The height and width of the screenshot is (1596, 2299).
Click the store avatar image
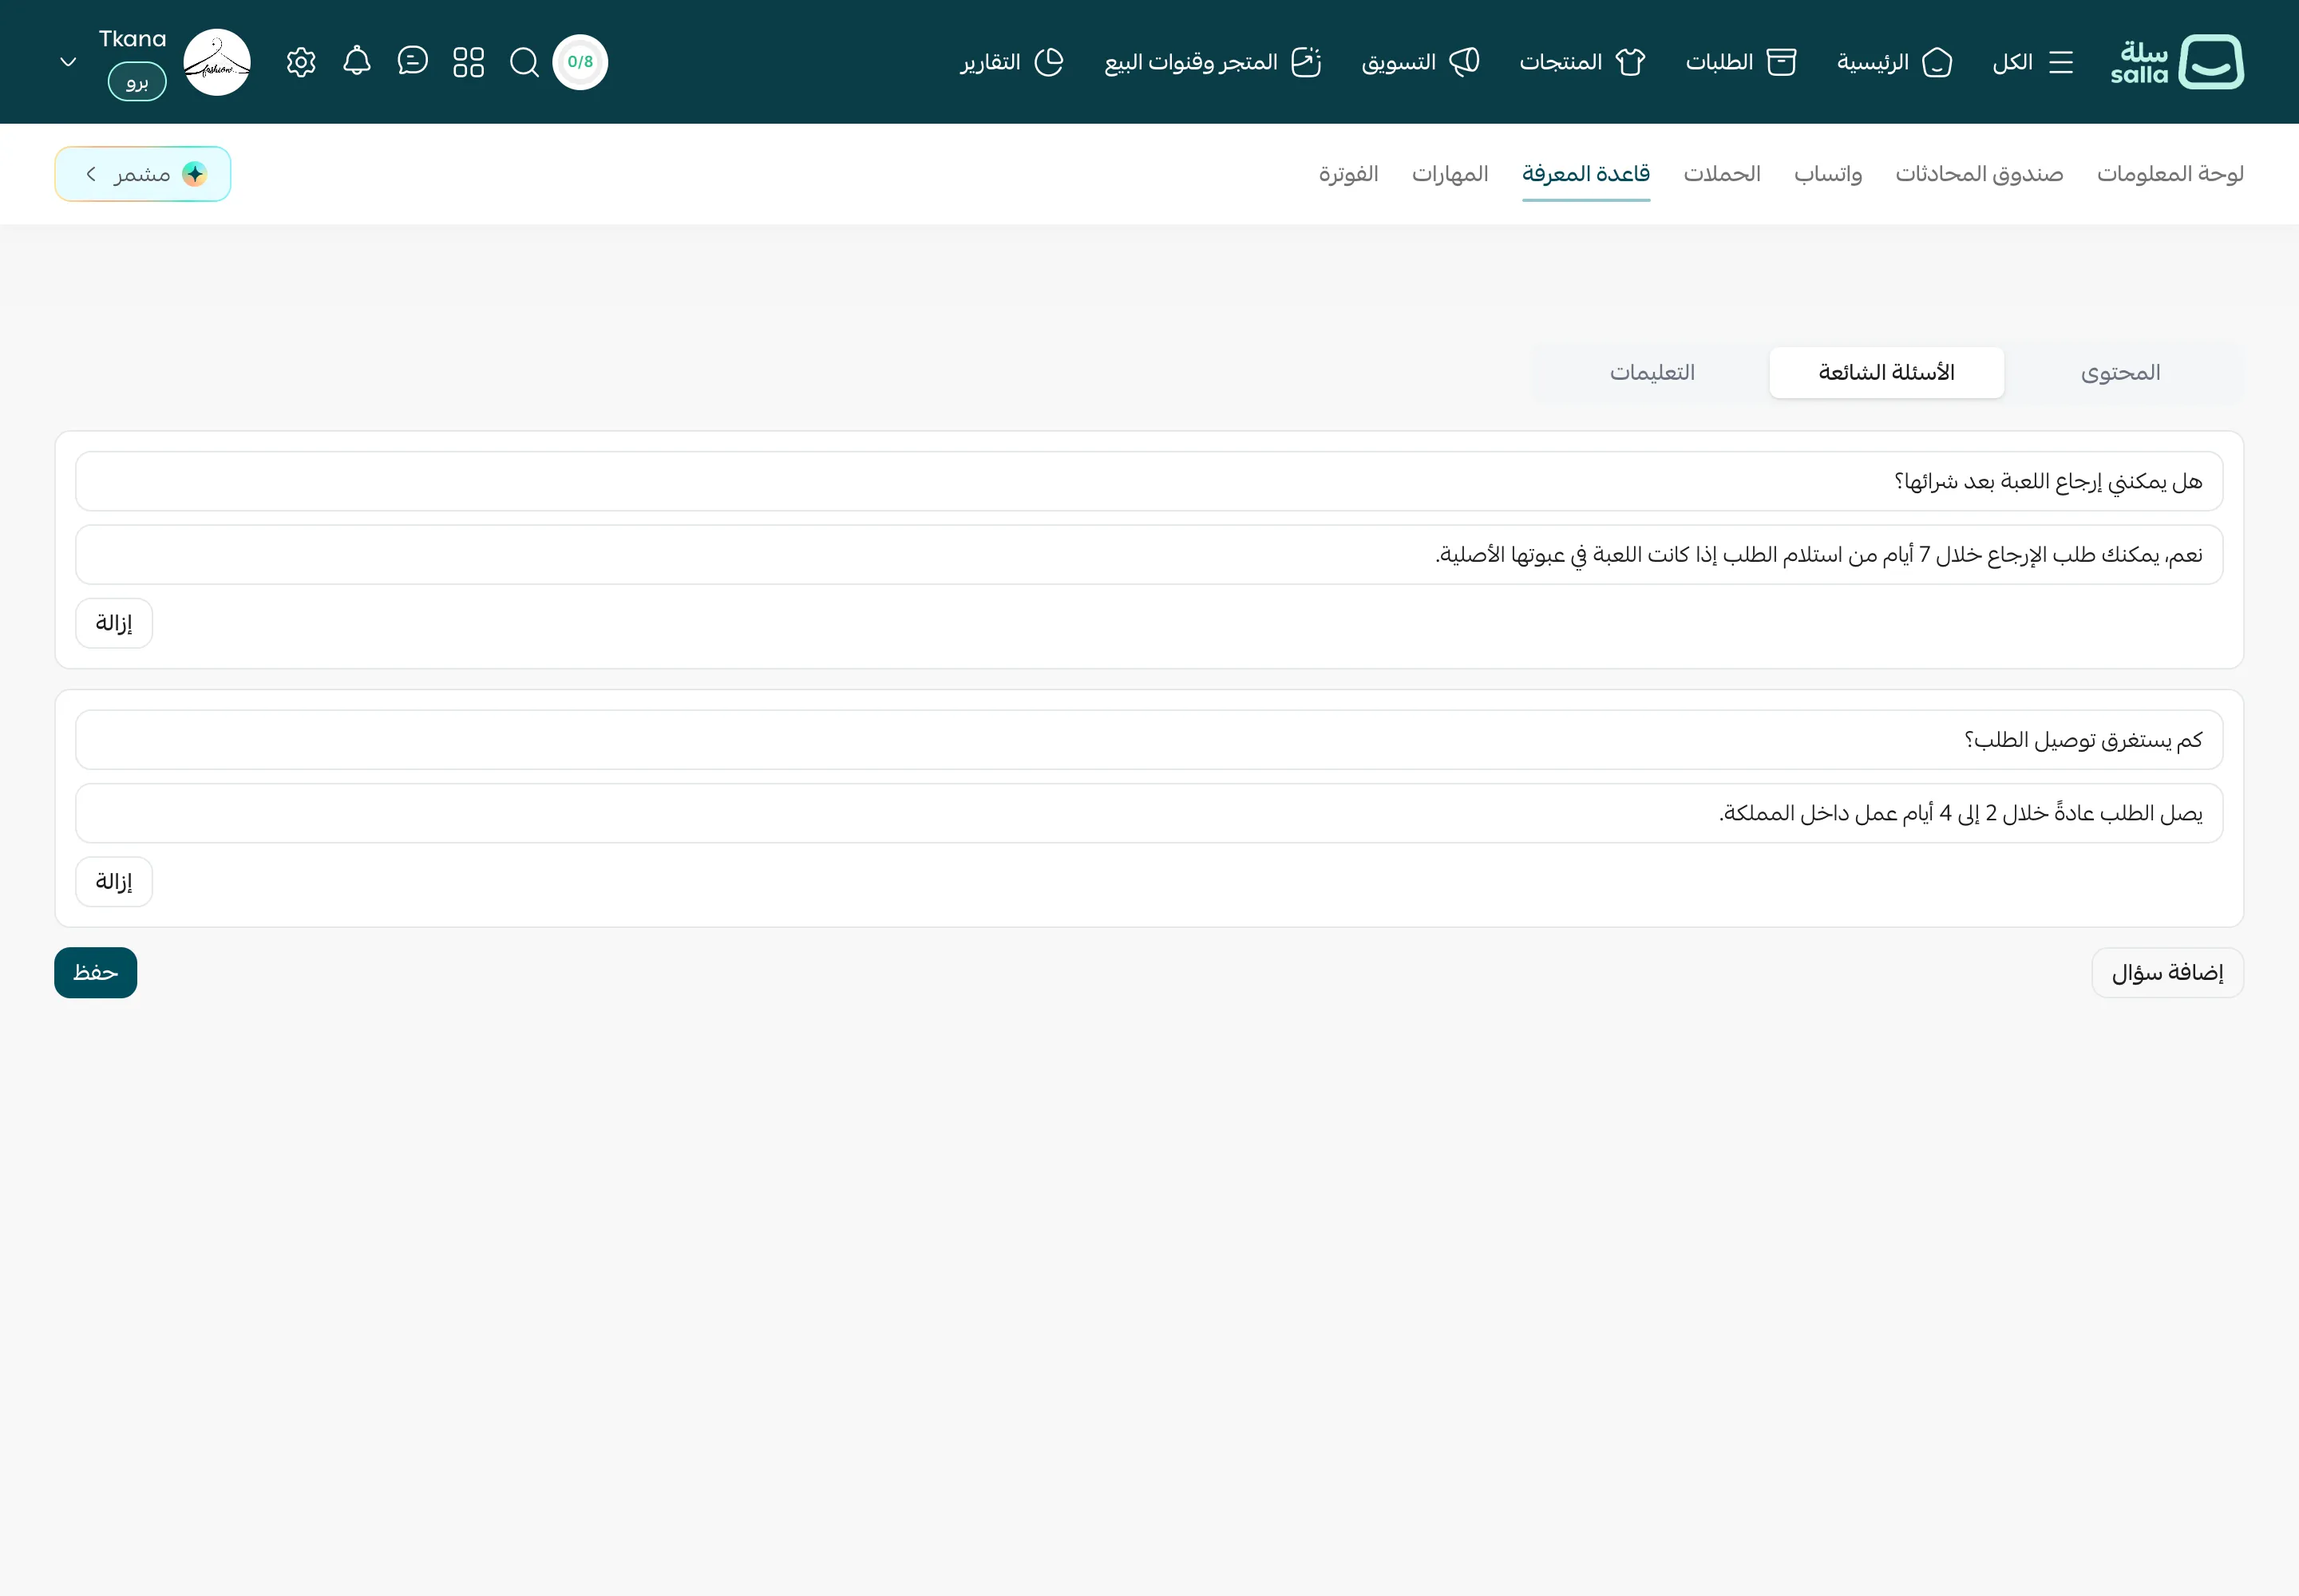[x=217, y=62]
